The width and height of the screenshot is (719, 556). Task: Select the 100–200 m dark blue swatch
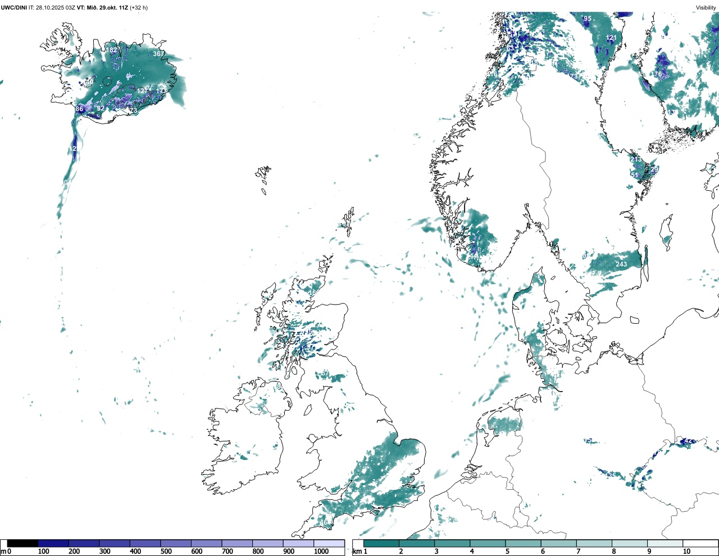[53, 544]
